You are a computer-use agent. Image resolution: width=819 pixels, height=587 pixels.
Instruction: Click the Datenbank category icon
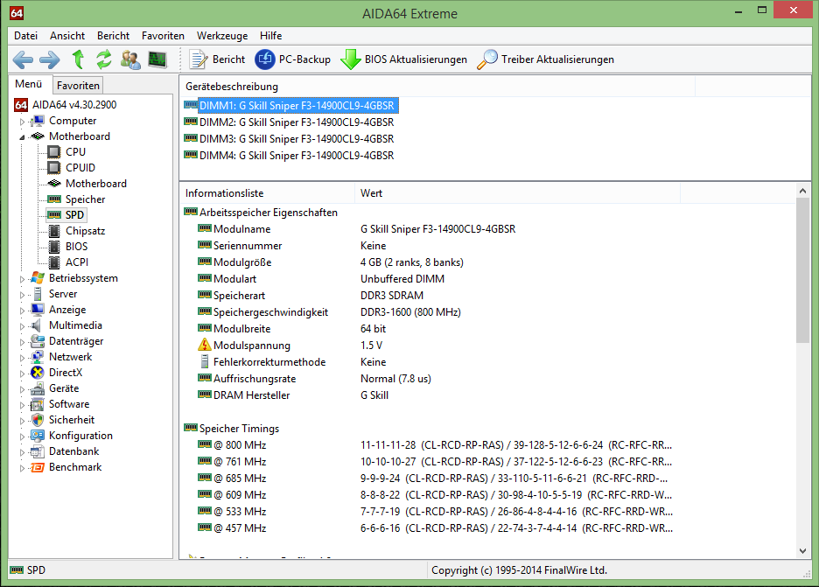[x=37, y=451]
